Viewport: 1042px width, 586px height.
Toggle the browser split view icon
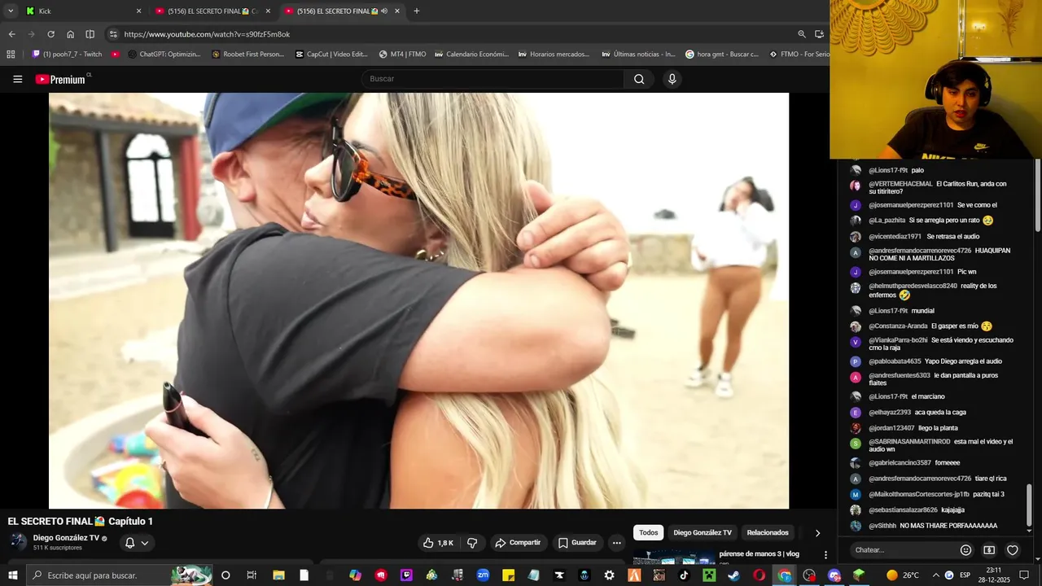[90, 34]
